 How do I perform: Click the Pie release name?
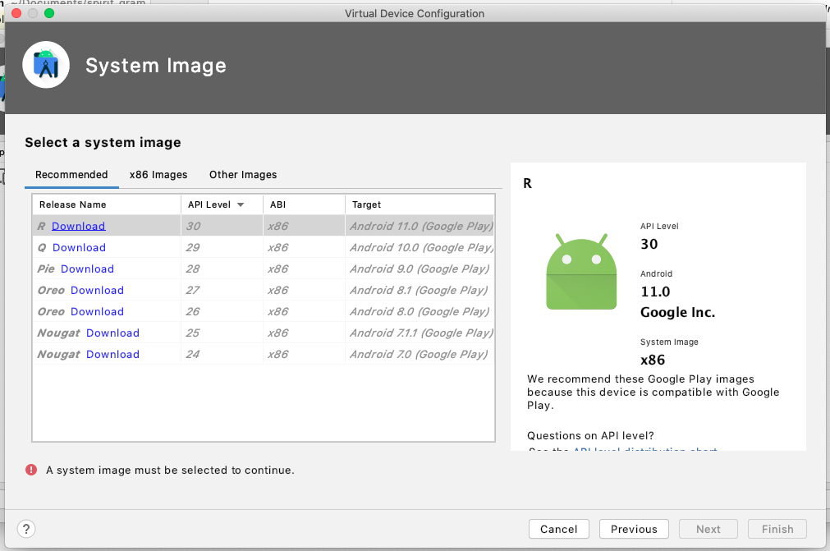click(x=46, y=269)
